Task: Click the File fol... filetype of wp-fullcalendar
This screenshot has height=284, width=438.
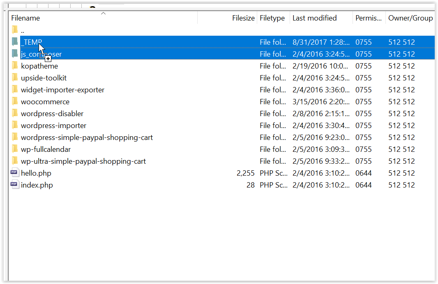Action: click(x=273, y=149)
